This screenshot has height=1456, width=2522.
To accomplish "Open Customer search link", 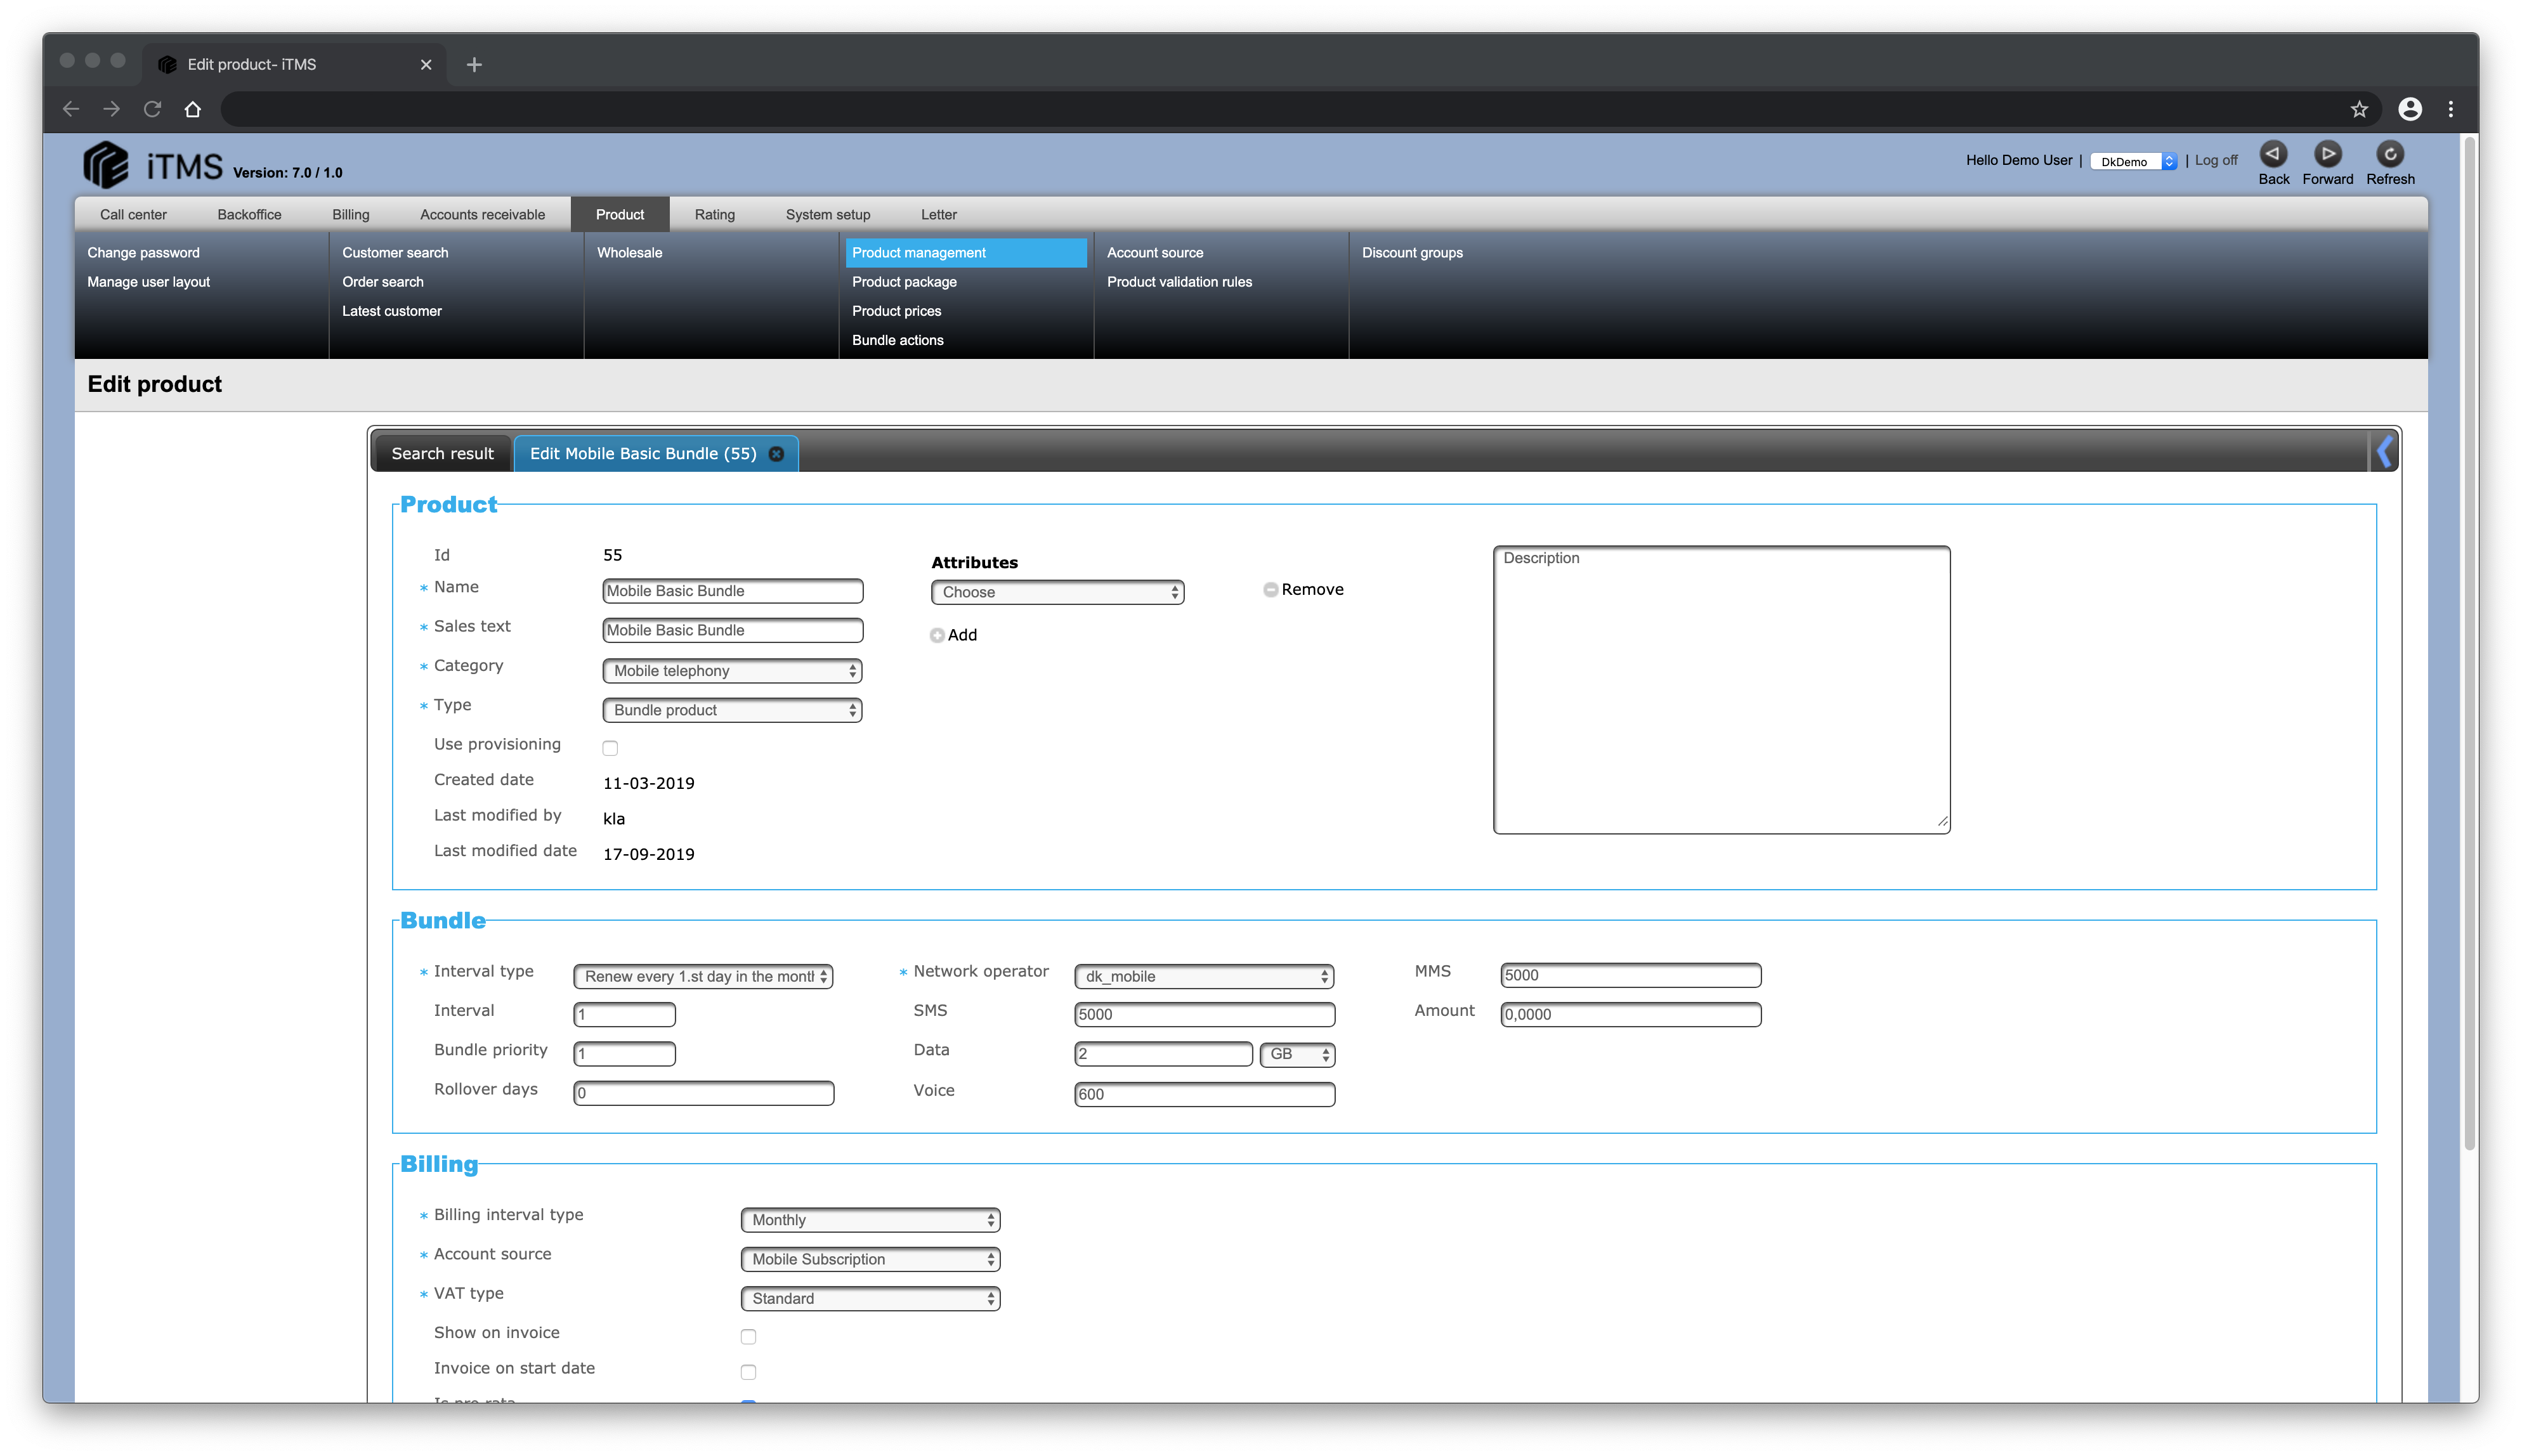I will click(x=395, y=253).
